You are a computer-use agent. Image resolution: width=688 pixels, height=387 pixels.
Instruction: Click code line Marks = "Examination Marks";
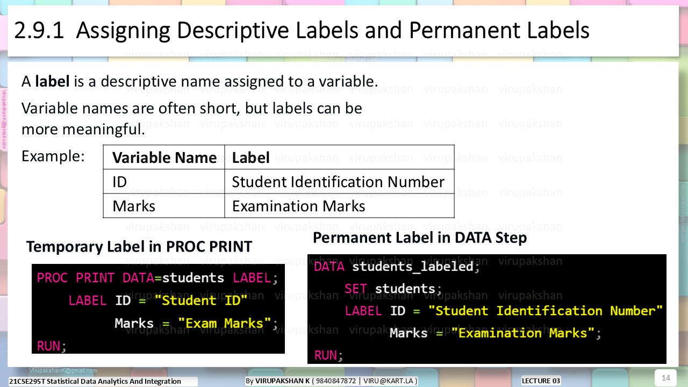(x=495, y=333)
